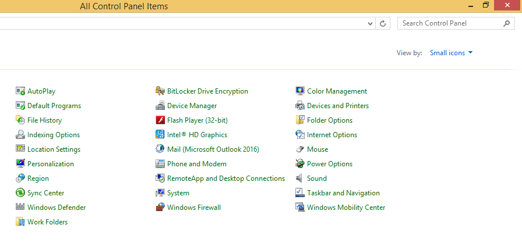Click the Default Programs icon

20,106
